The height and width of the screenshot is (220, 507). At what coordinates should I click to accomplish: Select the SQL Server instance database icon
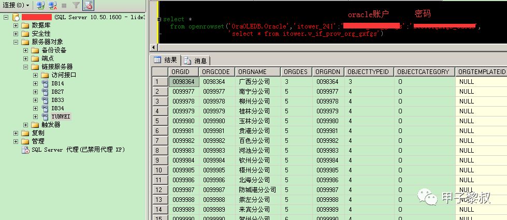16,17
